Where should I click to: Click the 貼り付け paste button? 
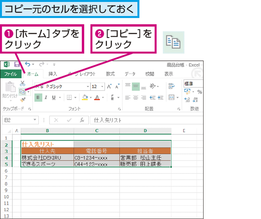pos(10,92)
